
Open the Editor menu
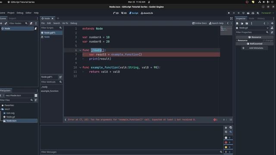(x=28, y=13)
